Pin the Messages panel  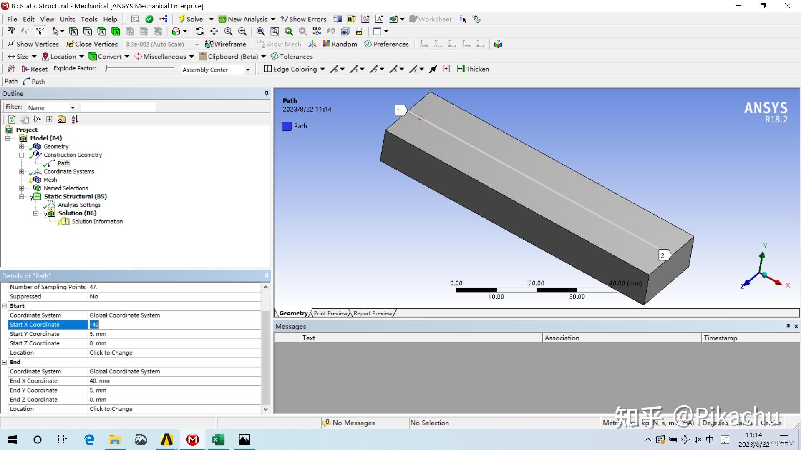[x=788, y=326]
